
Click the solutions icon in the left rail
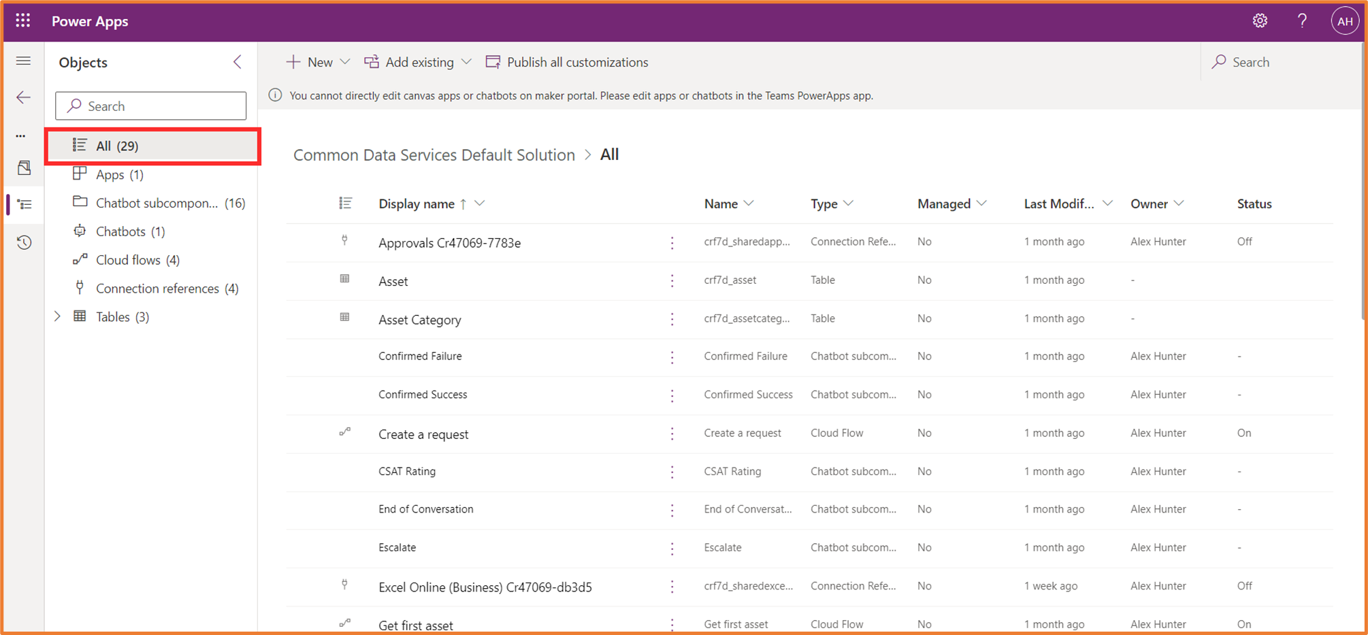pyautogui.click(x=24, y=167)
